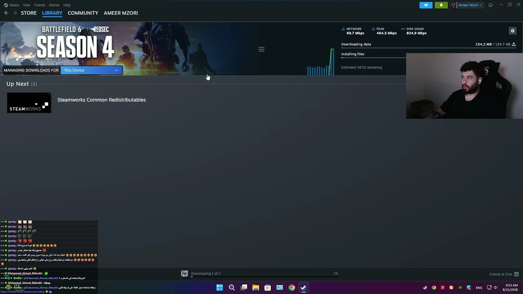Click the Steam icon in the system tray

[425, 287]
